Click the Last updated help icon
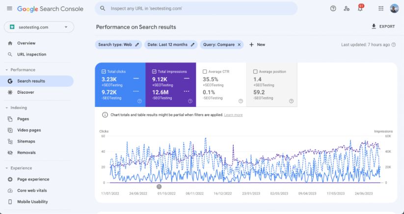404x214 pixels. [394, 45]
